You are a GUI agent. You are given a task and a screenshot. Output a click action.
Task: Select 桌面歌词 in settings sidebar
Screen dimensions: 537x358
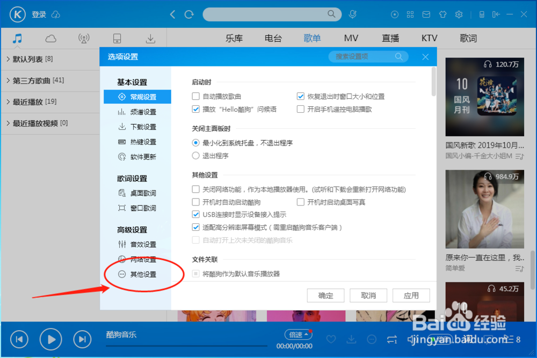coord(137,193)
